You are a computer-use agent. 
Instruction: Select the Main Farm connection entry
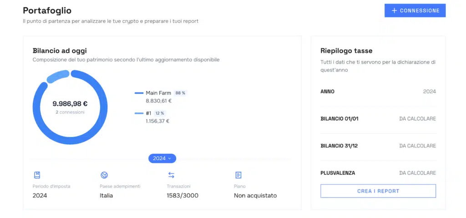point(158,93)
